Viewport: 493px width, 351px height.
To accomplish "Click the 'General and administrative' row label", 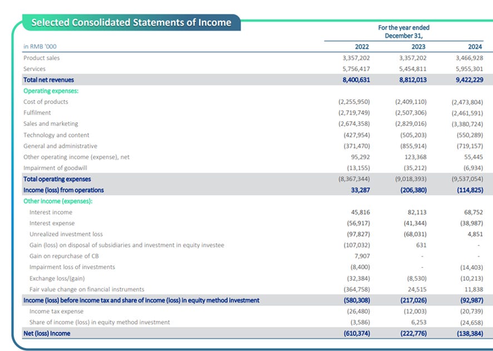I will click(x=60, y=146).
